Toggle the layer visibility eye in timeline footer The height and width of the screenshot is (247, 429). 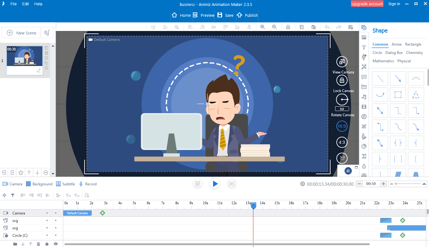coord(56,244)
